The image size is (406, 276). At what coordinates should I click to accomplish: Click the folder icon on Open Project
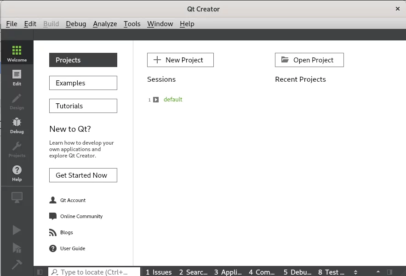pos(285,60)
